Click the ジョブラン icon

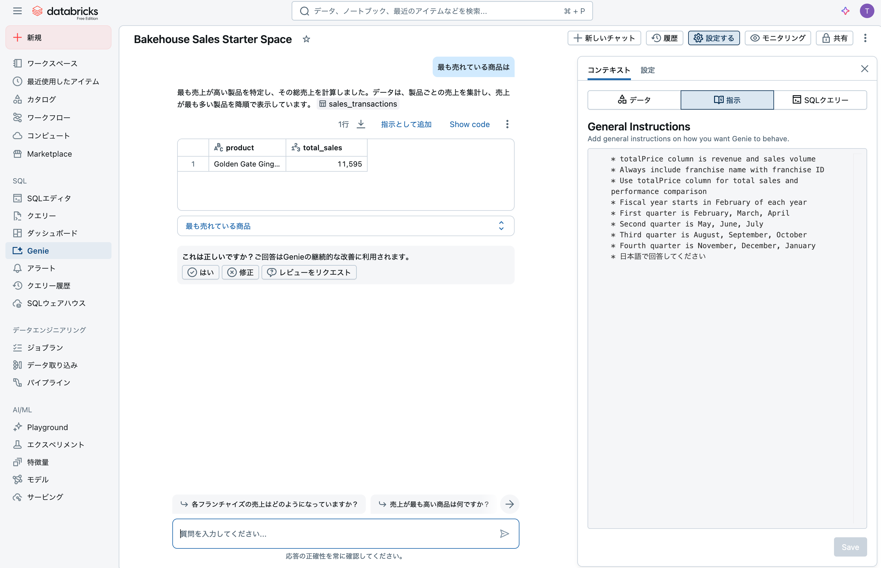[17, 348]
